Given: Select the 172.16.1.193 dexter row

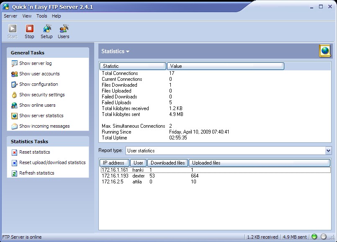Looking at the screenshot, I should (216, 176).
